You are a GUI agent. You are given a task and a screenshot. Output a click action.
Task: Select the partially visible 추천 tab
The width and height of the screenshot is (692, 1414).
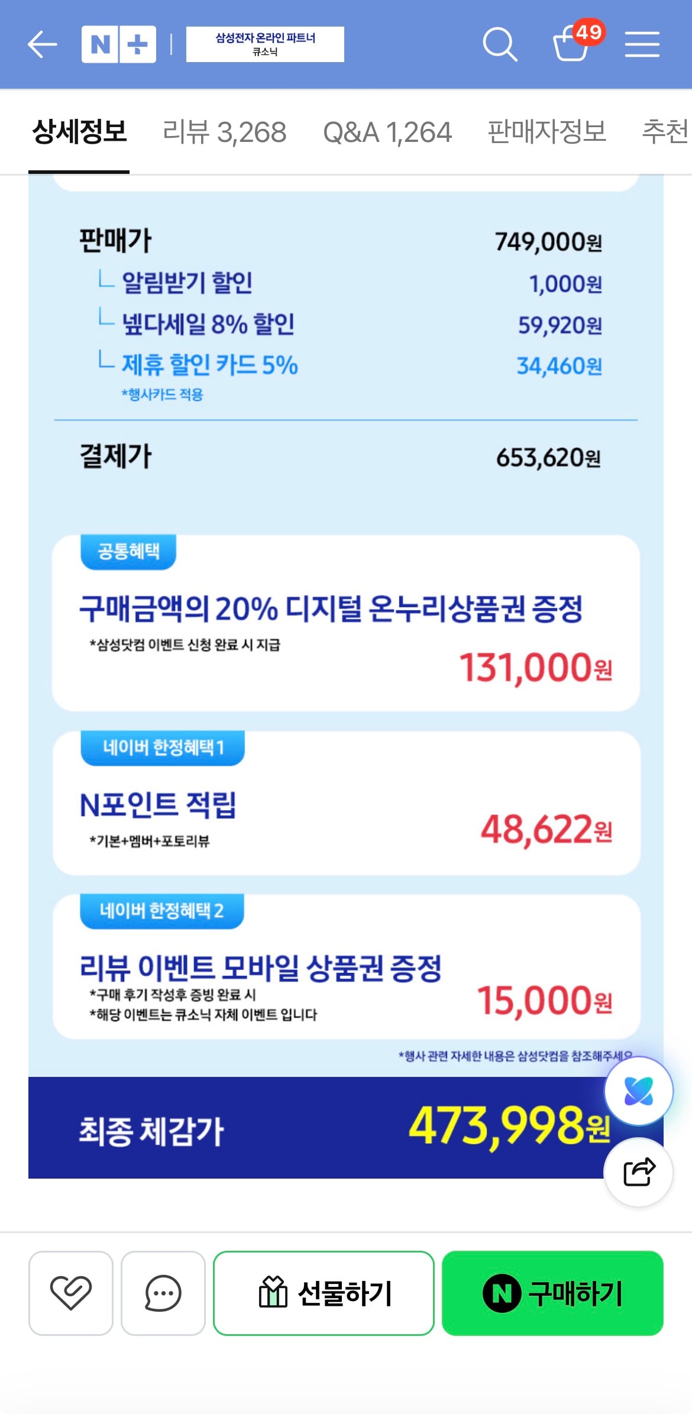tap(667, 132)
